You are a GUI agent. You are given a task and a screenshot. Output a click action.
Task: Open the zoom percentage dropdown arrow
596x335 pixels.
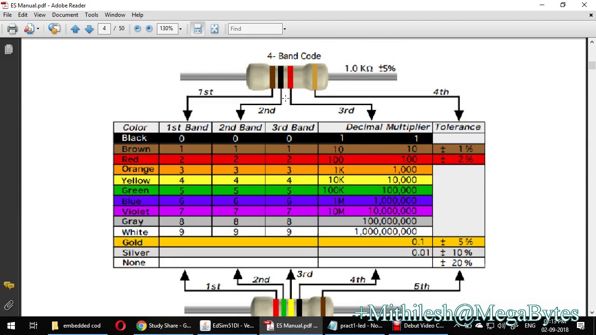coord(180,29)
